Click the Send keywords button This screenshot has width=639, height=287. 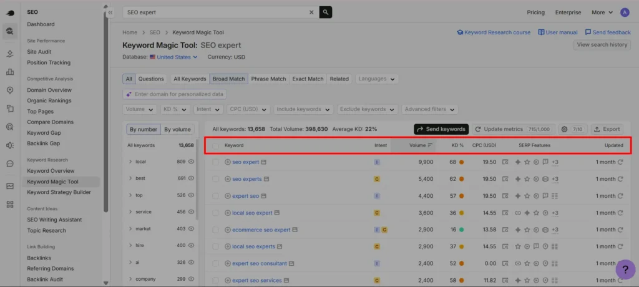(x=441, y=129)
